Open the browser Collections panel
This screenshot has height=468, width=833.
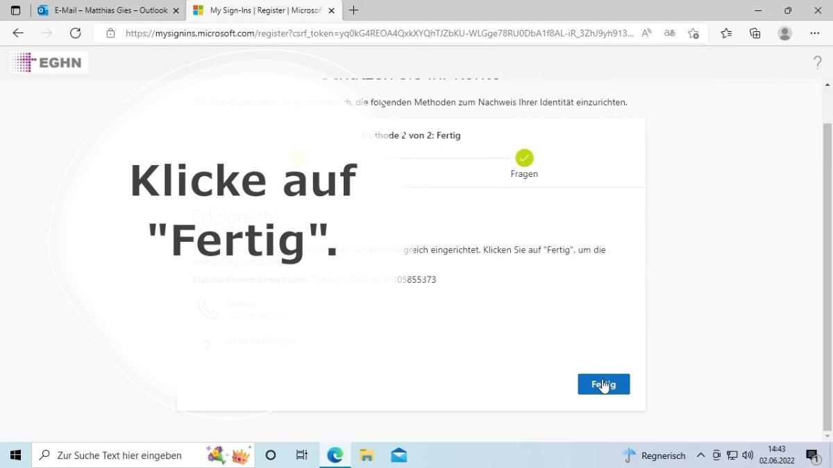[x=755, y=33]
